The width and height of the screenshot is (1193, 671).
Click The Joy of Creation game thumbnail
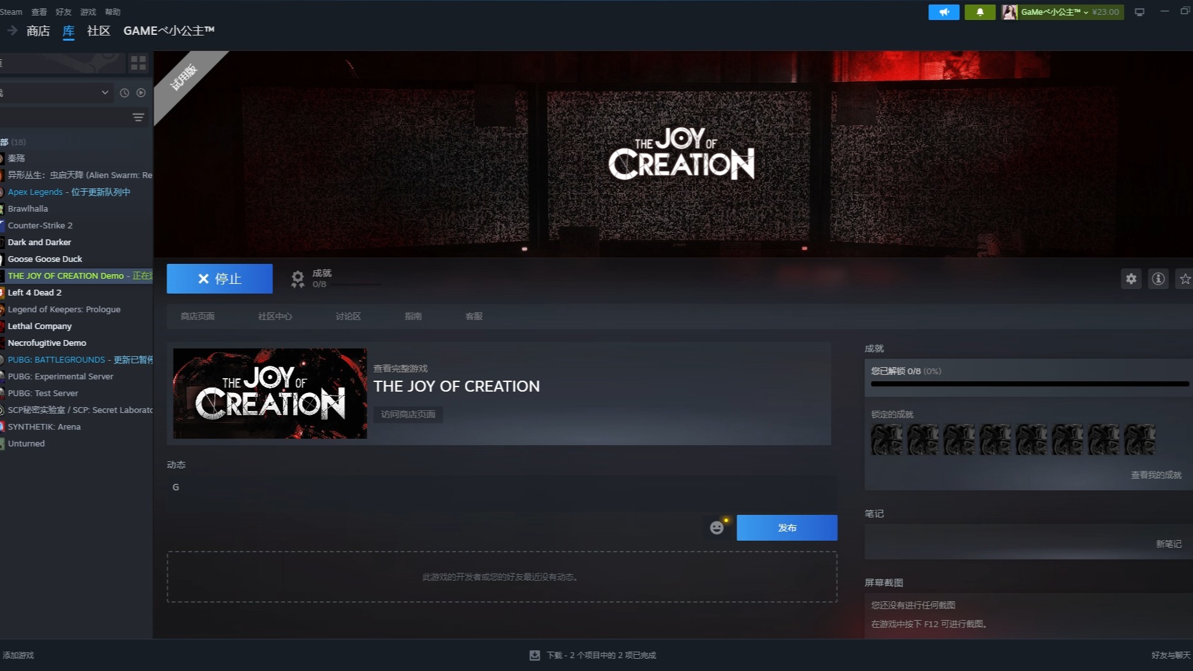270,394
